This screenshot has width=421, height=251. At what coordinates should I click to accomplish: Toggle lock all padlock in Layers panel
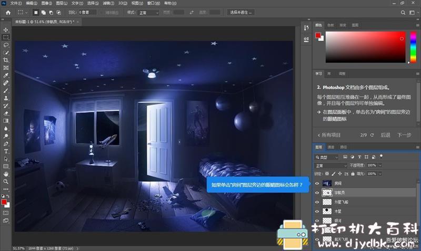point(353,174)
